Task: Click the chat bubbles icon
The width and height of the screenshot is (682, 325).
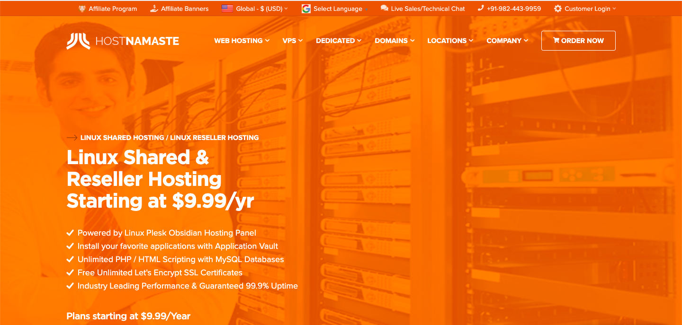Action: click(x=385, y=9)
